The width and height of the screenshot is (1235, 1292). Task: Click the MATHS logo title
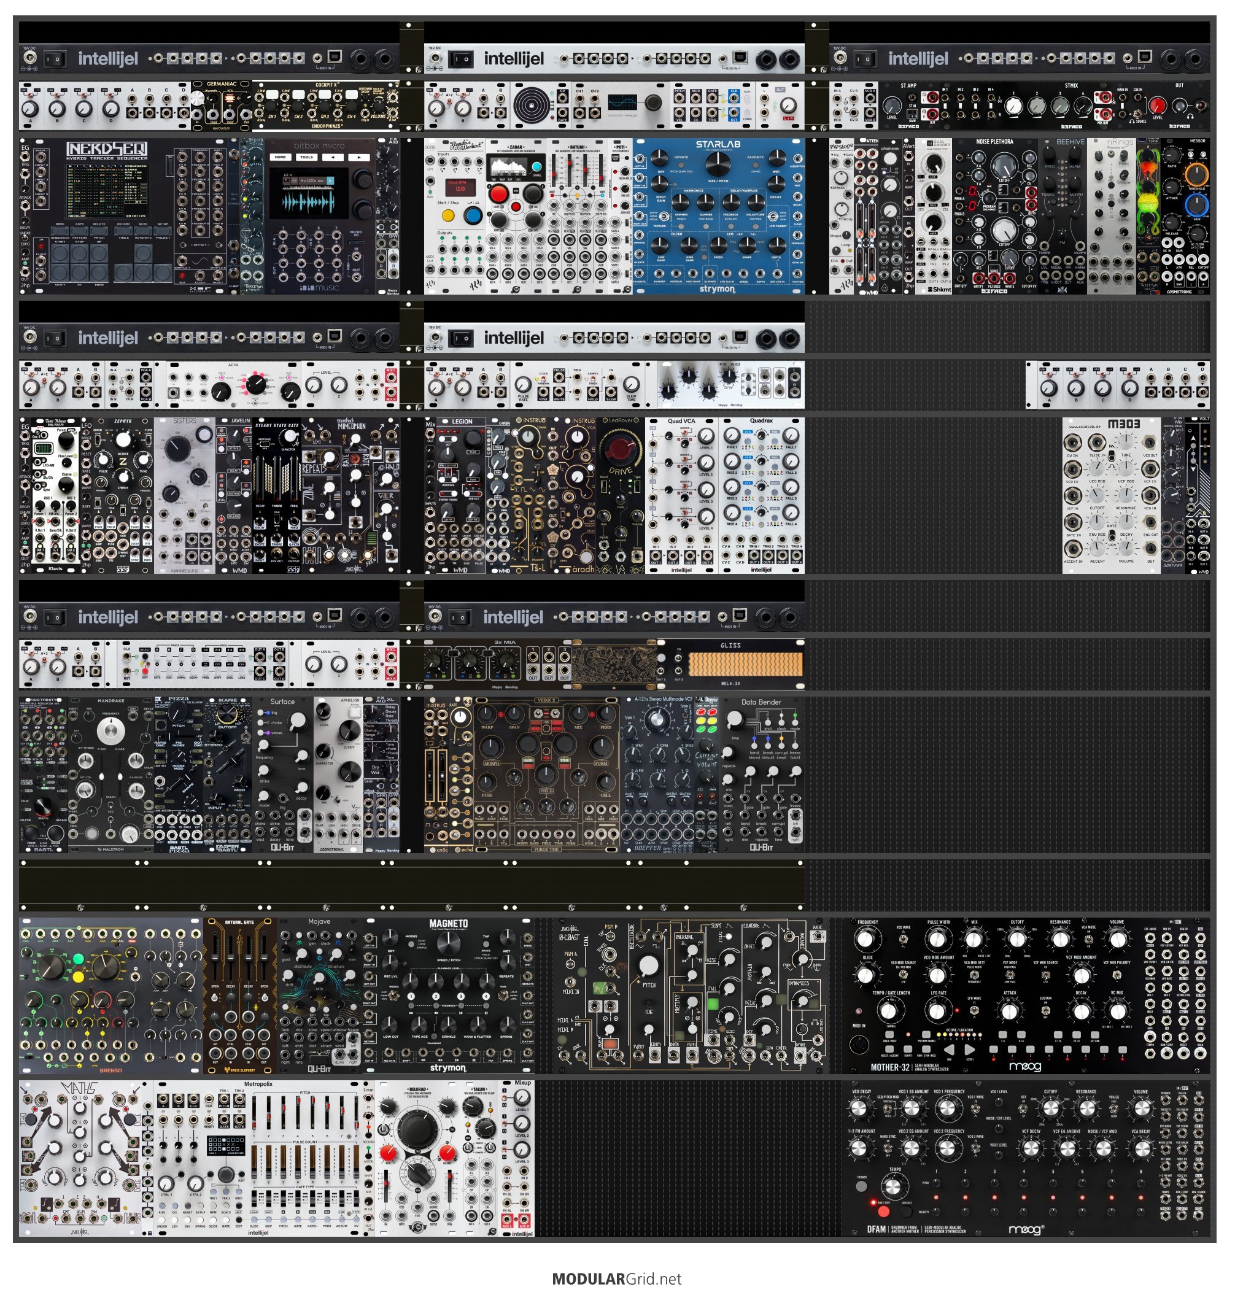(x=80, y=1089)
